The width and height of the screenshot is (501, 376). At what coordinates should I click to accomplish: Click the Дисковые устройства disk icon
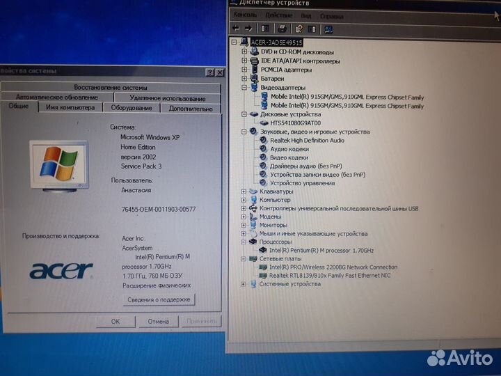[254, 113]
